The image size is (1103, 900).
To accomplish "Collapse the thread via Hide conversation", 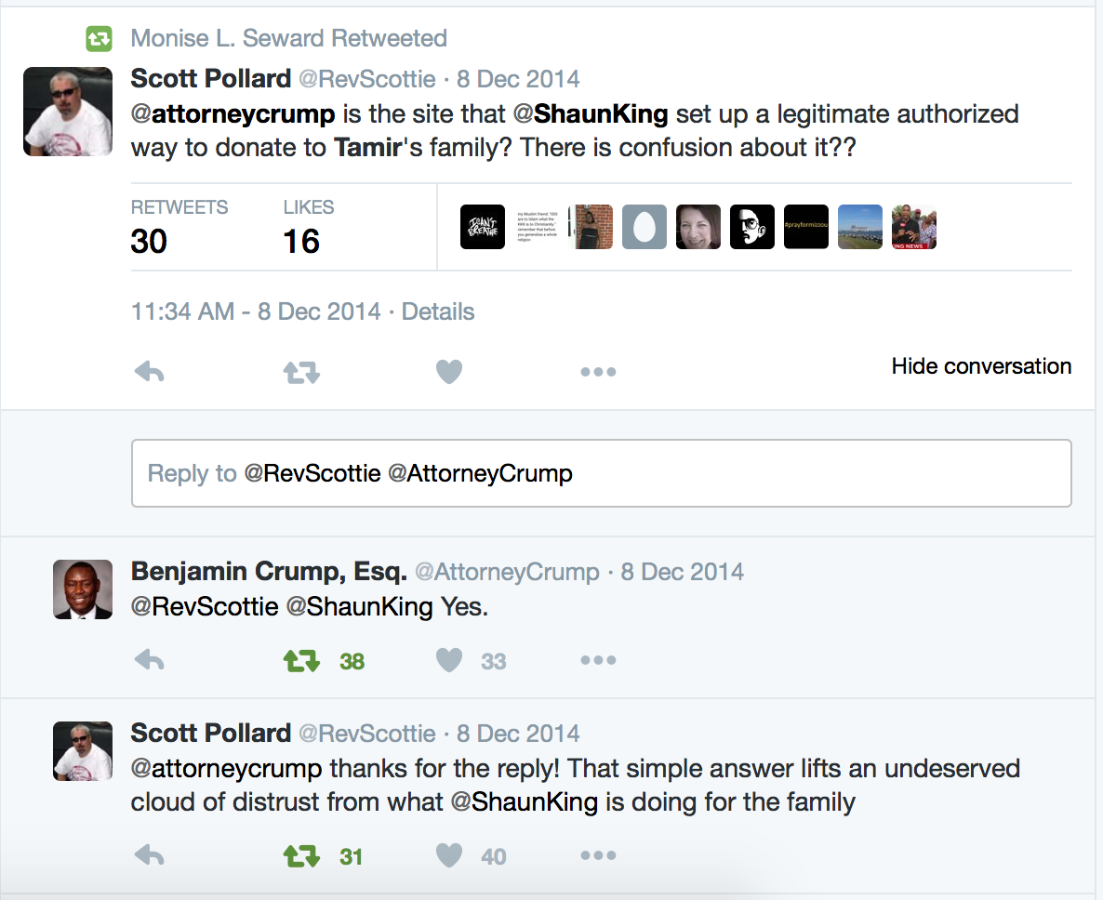I will 981,365.
